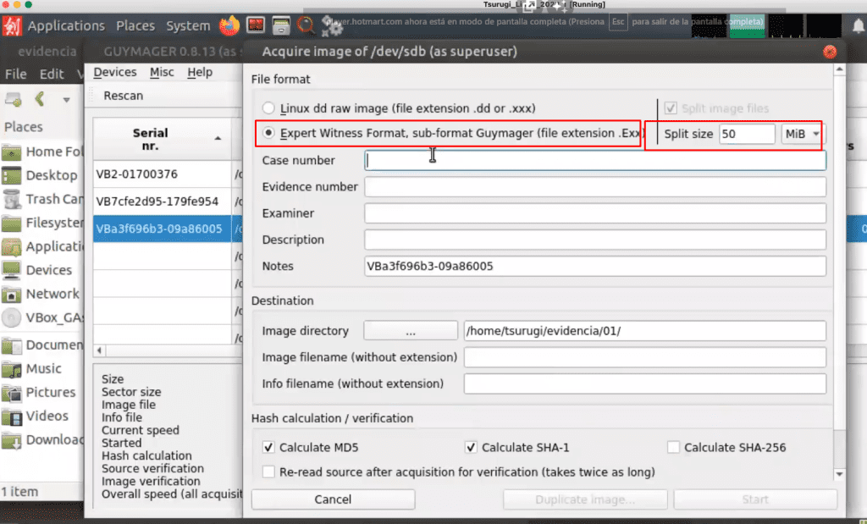Launch Firefox from the top panel

[229, 25]
